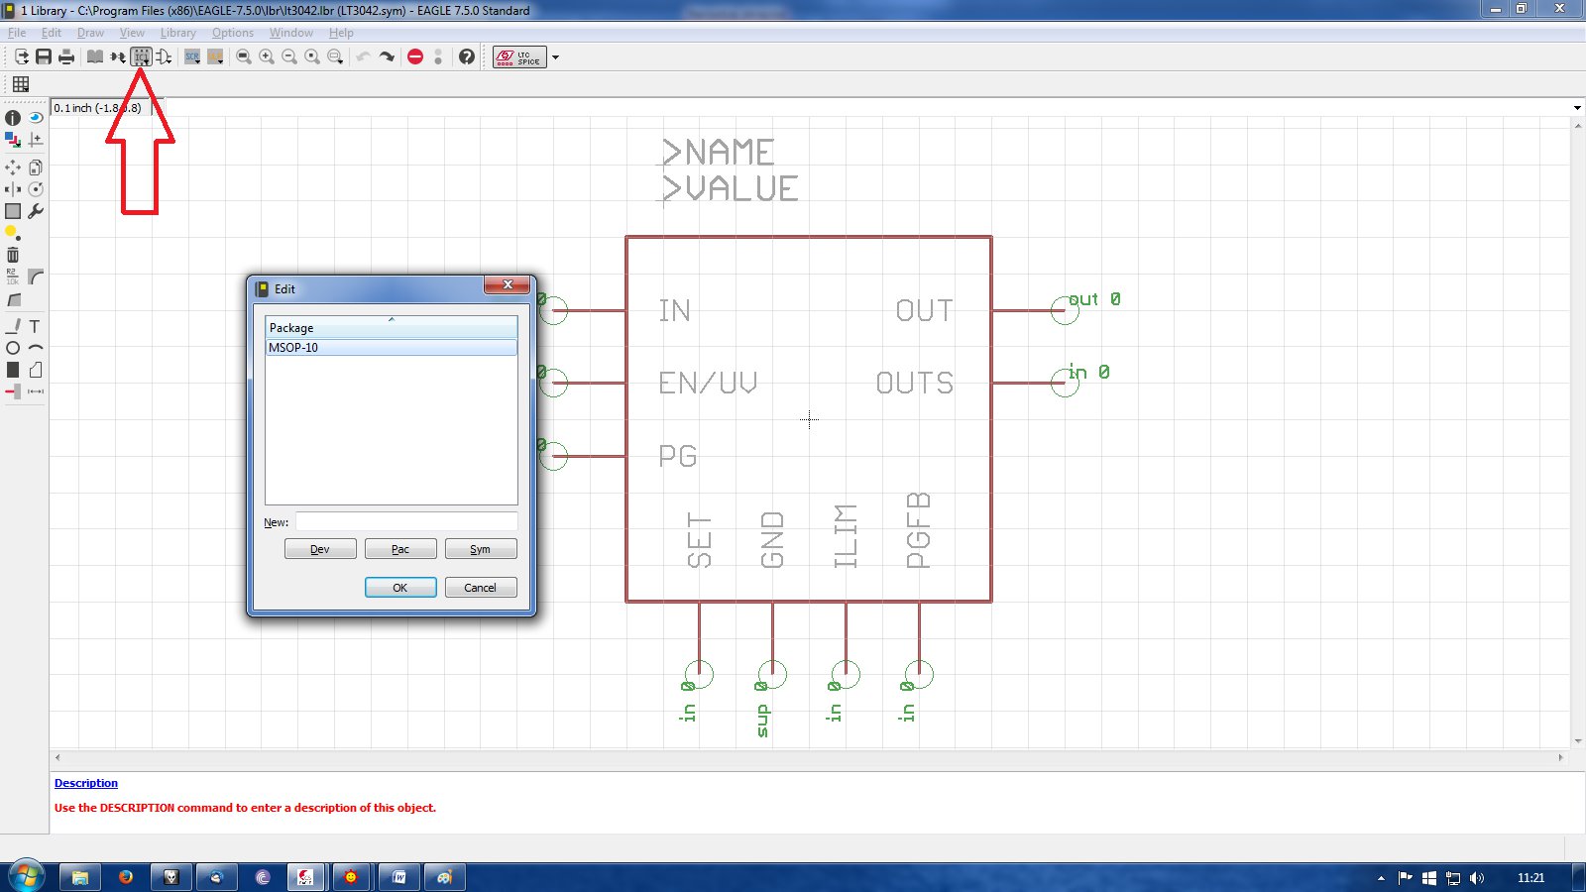1586x892 pixels.
Task: Open the File menu
Action: (17, 33)
